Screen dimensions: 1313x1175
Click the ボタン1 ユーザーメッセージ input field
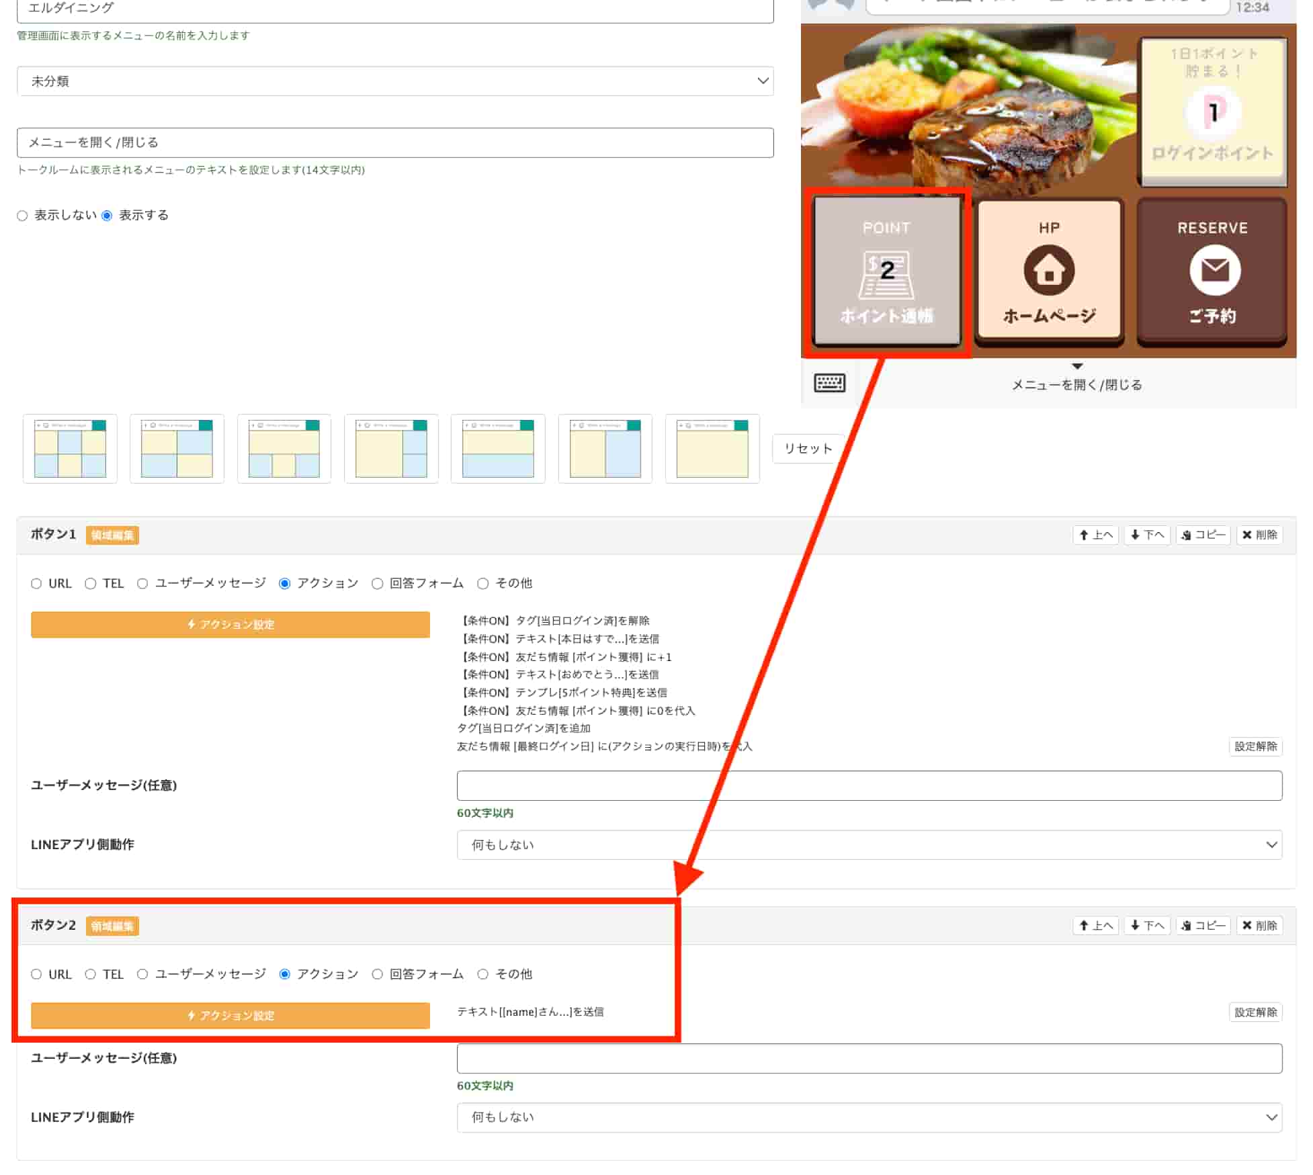869,785
